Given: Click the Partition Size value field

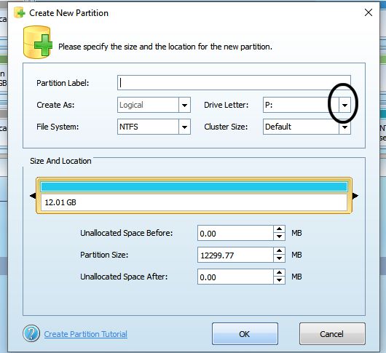Looking at the screenshot, I should click(235, 255).
